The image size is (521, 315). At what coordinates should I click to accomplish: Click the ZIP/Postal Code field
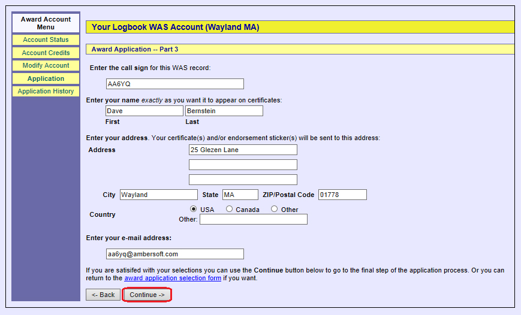(x=342, y=195)
